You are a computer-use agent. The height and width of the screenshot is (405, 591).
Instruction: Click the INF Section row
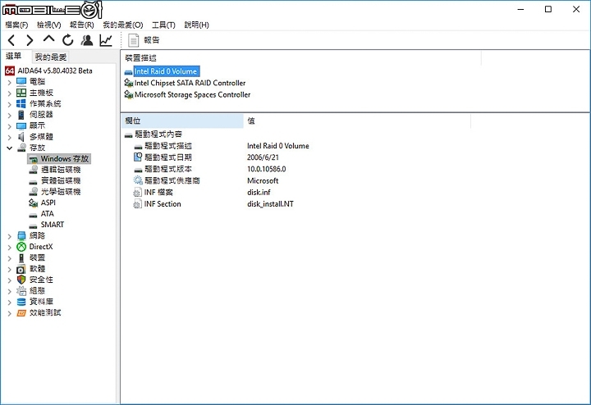[x=162, y=204]
